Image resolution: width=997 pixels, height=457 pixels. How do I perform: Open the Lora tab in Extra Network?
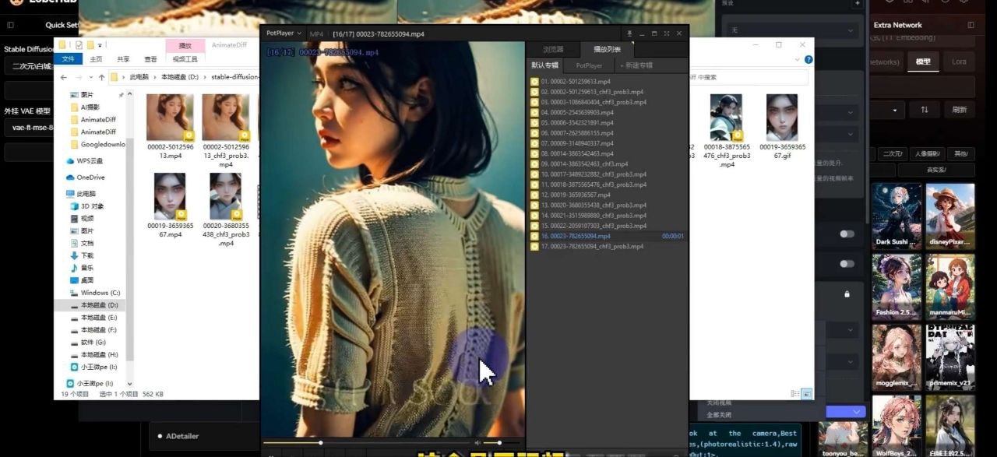coord(959,62)
